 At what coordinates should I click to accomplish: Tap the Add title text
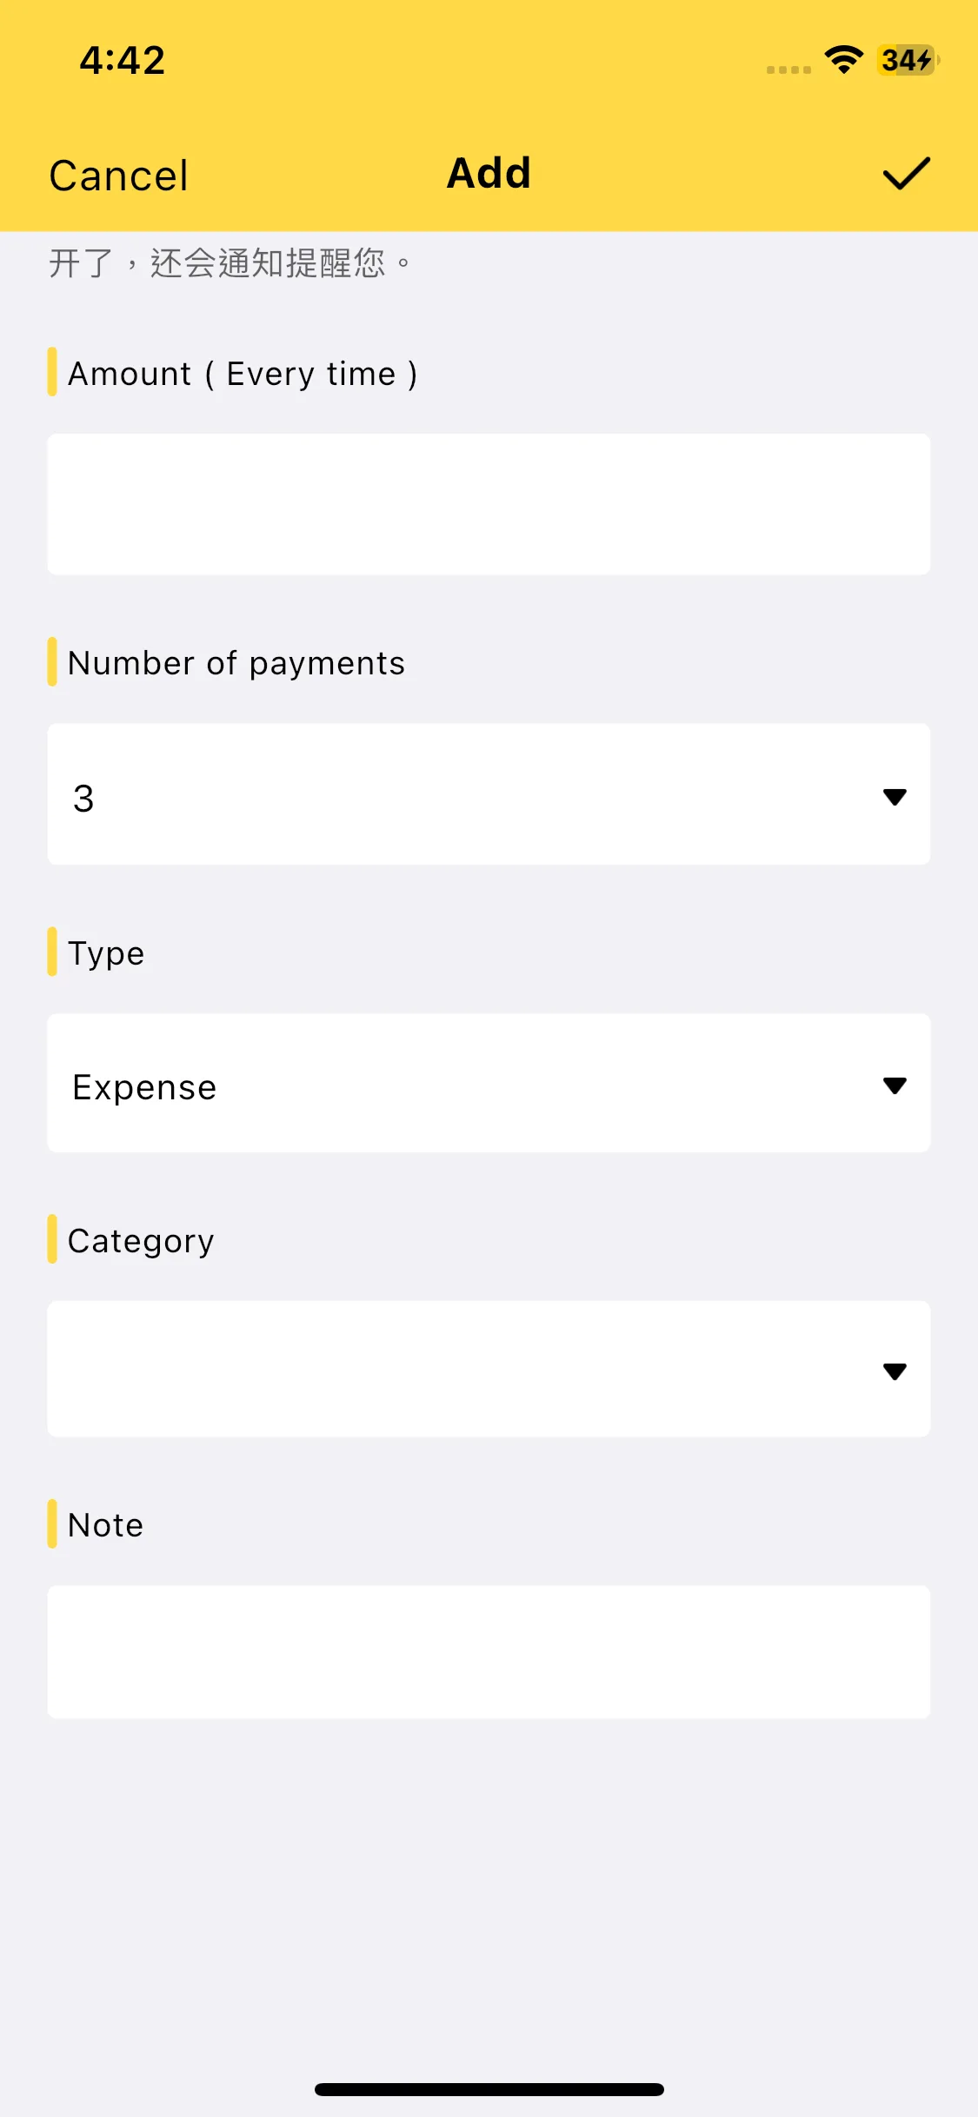click(489, 173)
